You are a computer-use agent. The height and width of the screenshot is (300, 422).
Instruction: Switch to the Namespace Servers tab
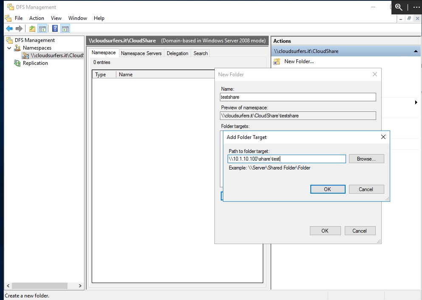141,53
